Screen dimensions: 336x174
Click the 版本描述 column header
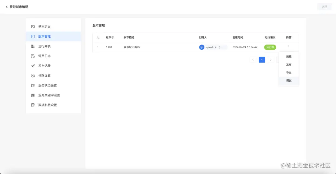point(129,37)
